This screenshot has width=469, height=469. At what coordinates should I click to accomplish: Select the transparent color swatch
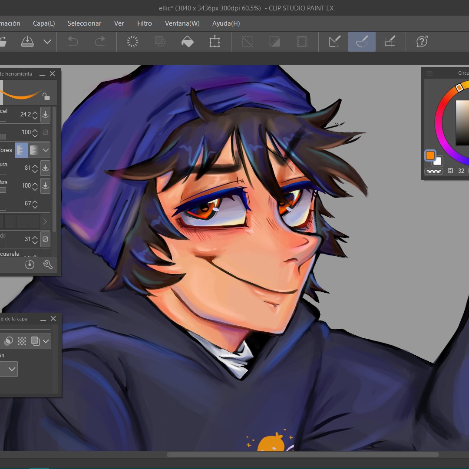click(434, 172)
